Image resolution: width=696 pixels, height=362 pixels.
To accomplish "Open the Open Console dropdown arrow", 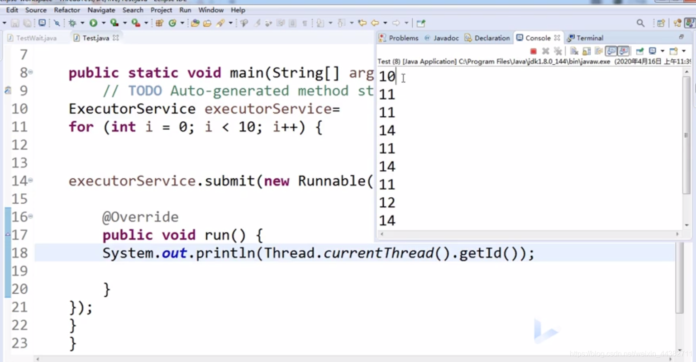I will tap(684, 51).
